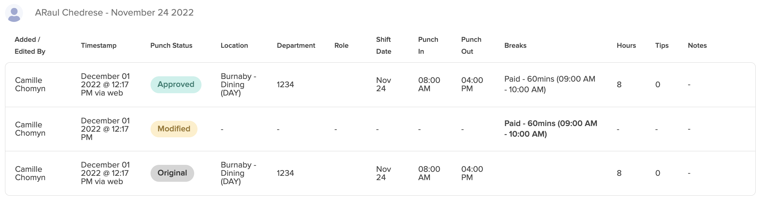Click the Notes column header
Image resolution: width=768 pixels, height=205 pixels.
tap(697, 45)
